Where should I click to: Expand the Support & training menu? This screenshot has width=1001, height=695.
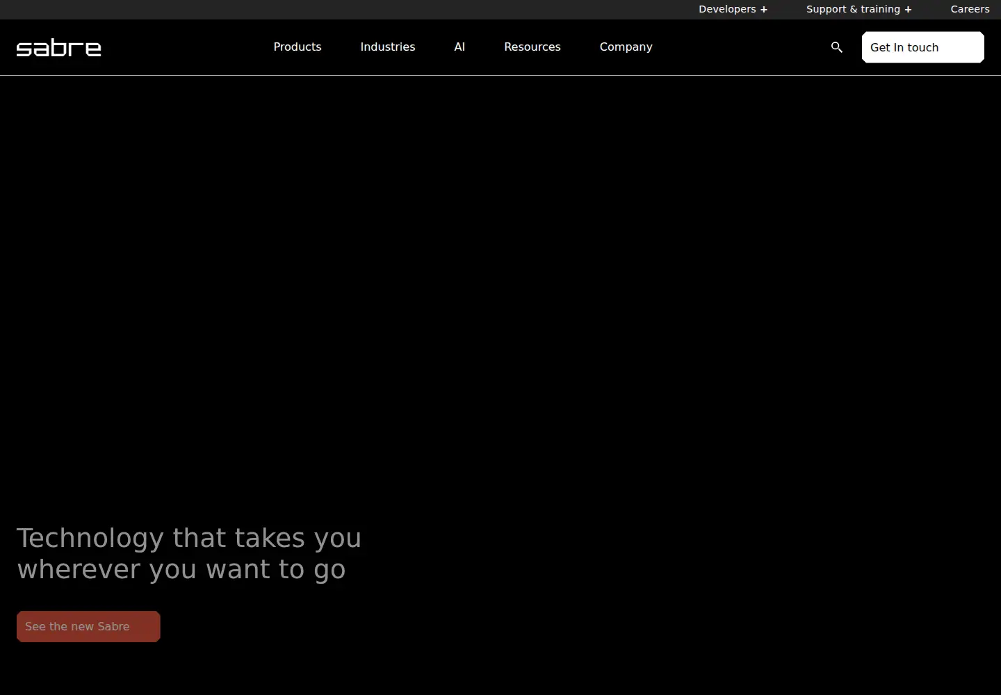pyautogui.click(x=859, y=9)
